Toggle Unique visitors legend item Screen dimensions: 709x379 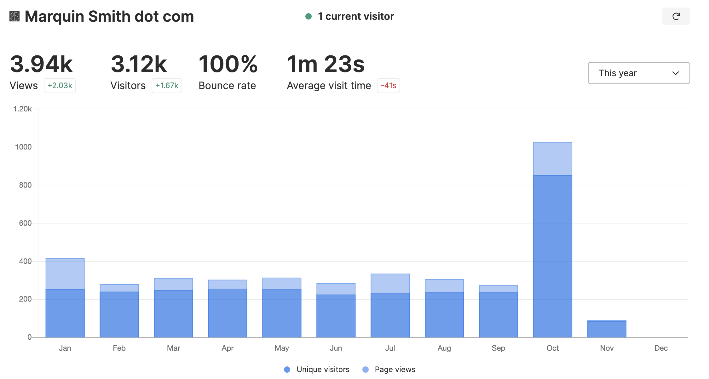coord(323,369)
